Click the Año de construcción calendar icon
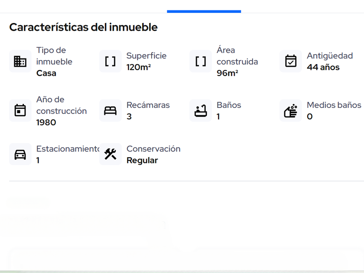 point(20,110)
